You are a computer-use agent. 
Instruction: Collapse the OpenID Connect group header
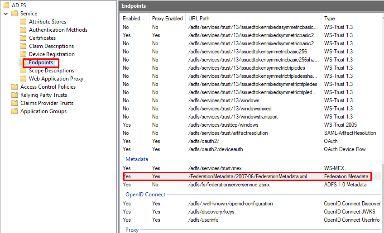point(145,195)
